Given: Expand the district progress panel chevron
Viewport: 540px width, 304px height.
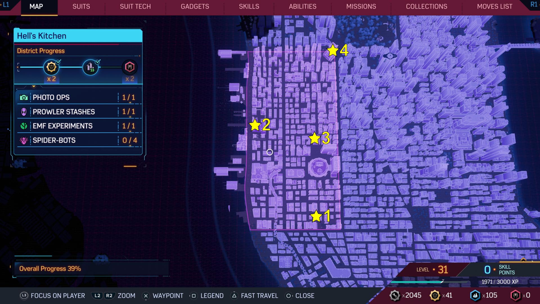Looking at the screenshot, I should pos(34,86).
